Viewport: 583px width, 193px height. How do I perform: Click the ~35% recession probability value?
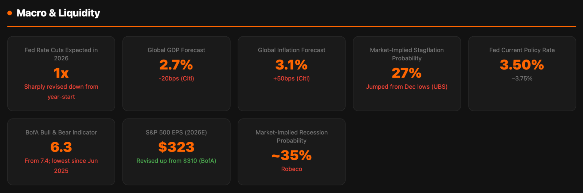click(x=291, y=156)
